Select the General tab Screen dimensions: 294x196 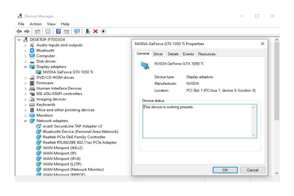coord(143,53)
